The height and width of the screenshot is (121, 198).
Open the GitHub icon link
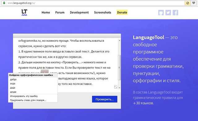(x=161, y=13)
